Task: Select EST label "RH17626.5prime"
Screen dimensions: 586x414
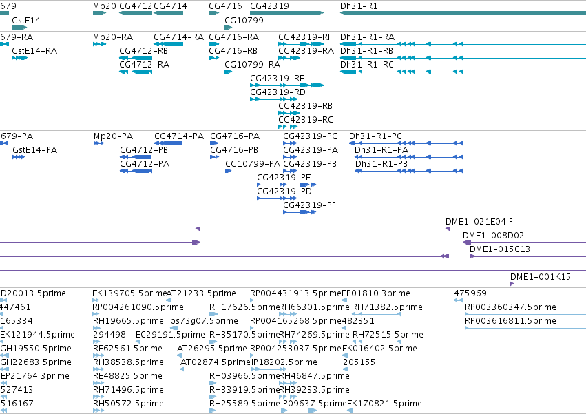Action: coord(244,307)
